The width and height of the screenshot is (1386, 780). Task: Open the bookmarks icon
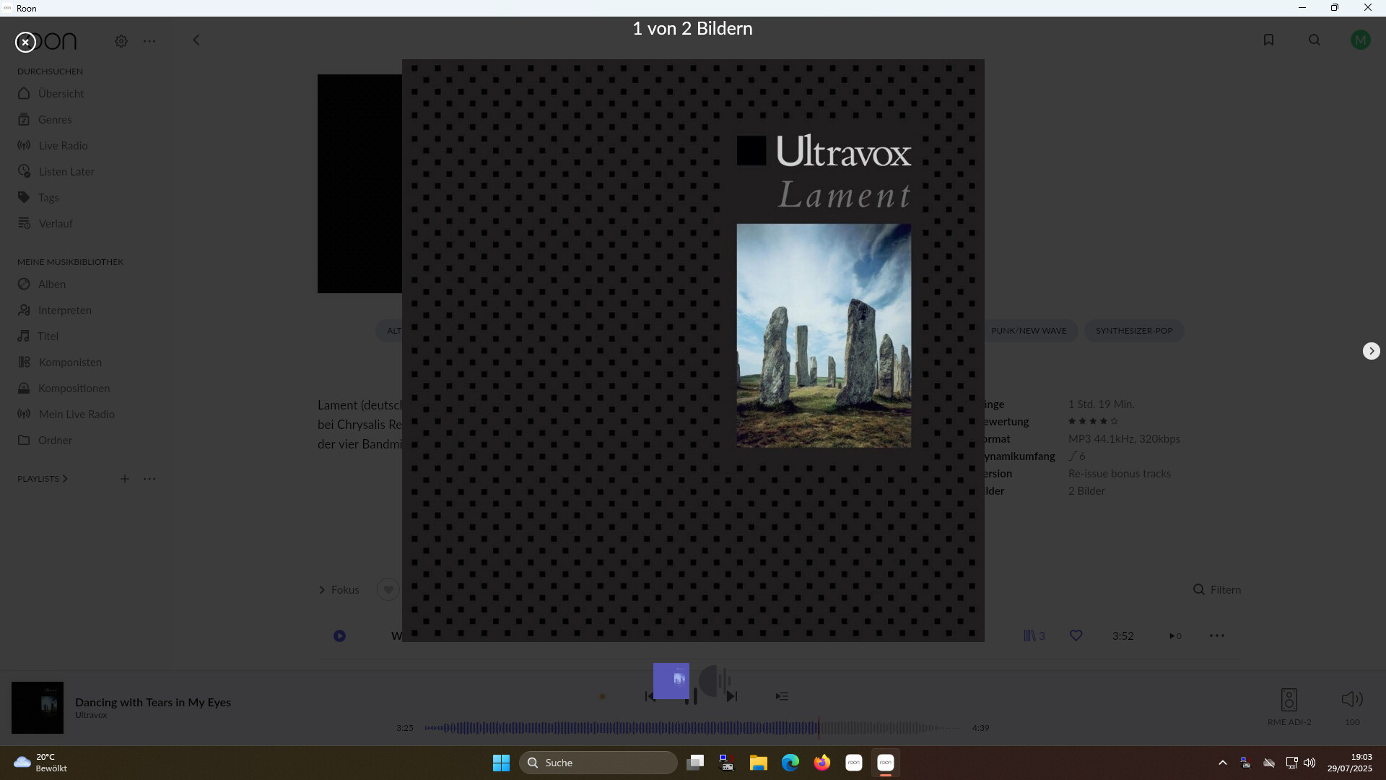point(1268,40)
